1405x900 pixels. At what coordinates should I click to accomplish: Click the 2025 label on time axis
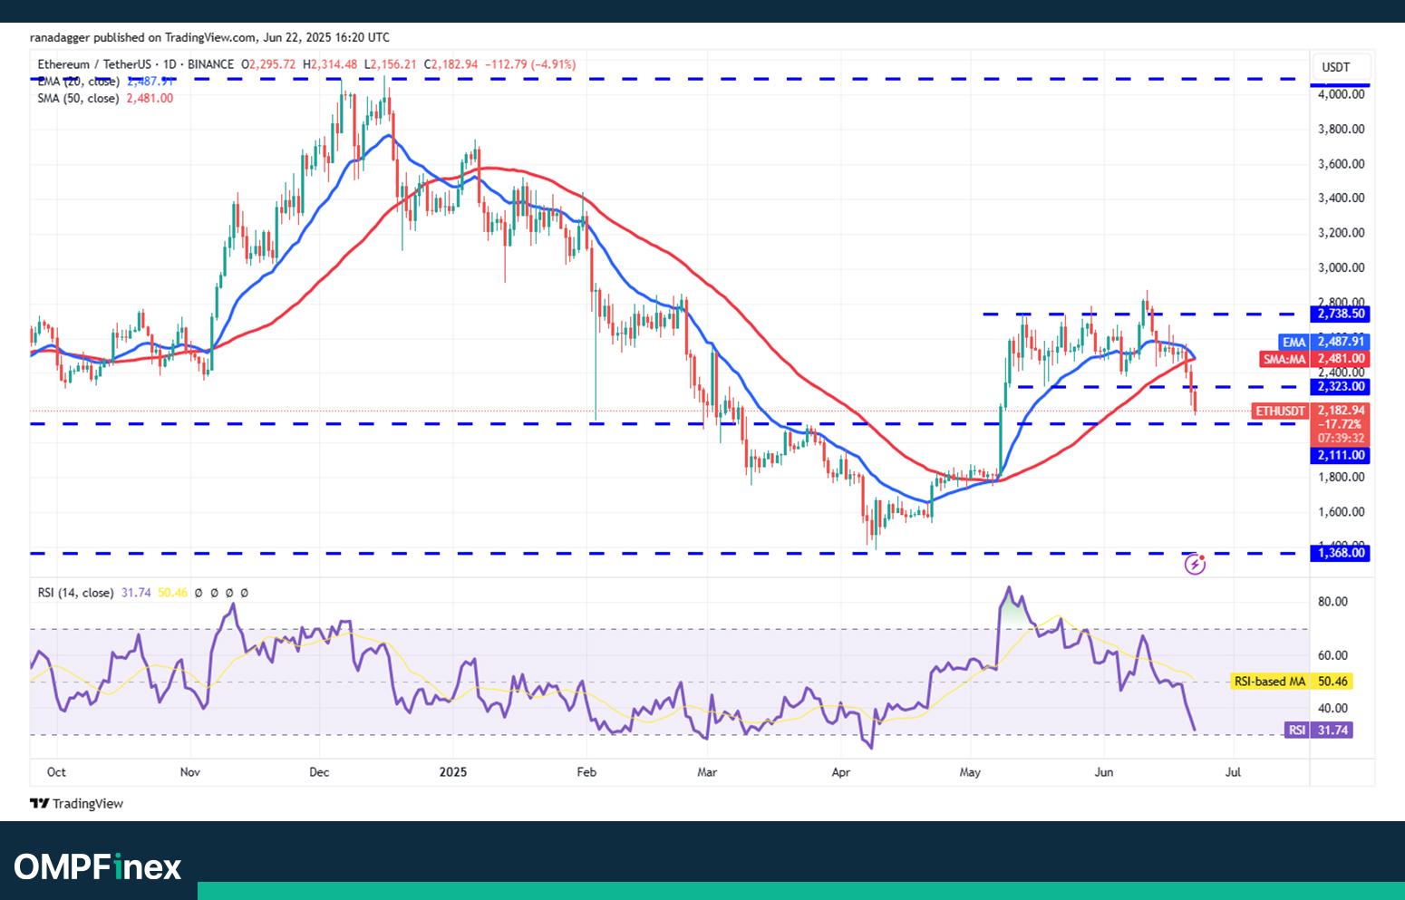[x=453, y=772]
